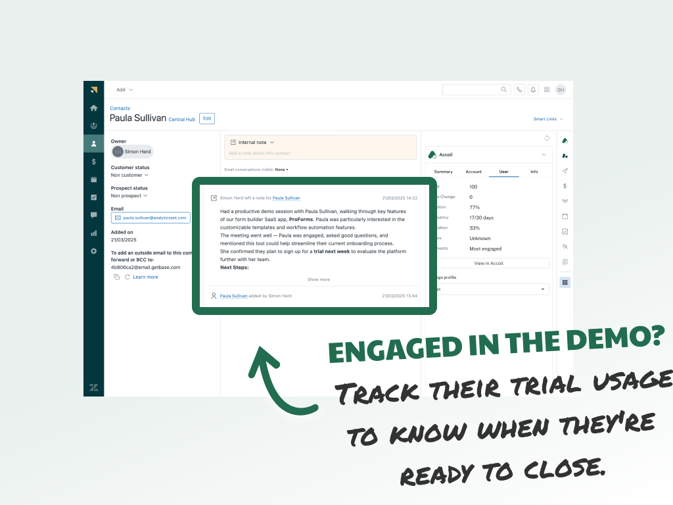This screenshot has width=673, height=505.
Task: Switch to the Account tab
Action: (x=473, y=172)
